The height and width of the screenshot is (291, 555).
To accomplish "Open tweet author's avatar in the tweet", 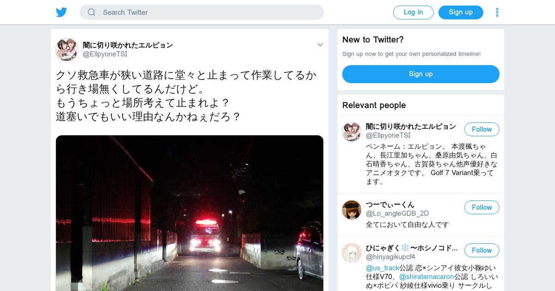I will point(67,49).
